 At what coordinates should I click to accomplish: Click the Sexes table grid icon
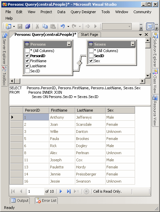point(91,44)
